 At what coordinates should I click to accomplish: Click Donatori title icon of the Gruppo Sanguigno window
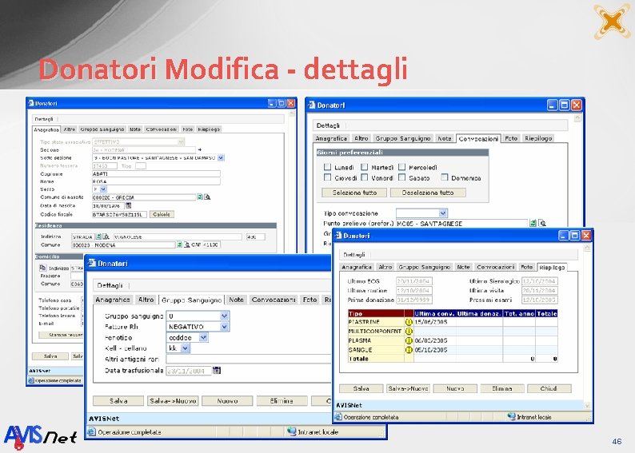[x=92, y=263]
